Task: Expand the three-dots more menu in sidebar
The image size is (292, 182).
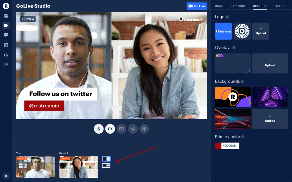Action: 6,74
